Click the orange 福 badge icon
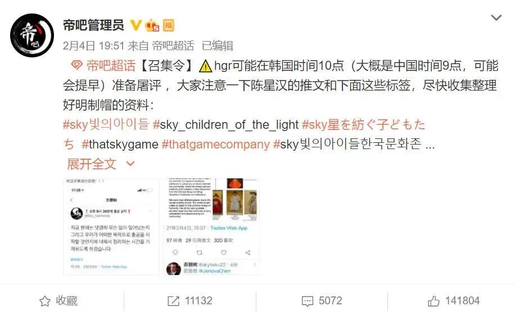Viewport: 515px width, 315px height. pyautogui.click(x=169, y=25)
